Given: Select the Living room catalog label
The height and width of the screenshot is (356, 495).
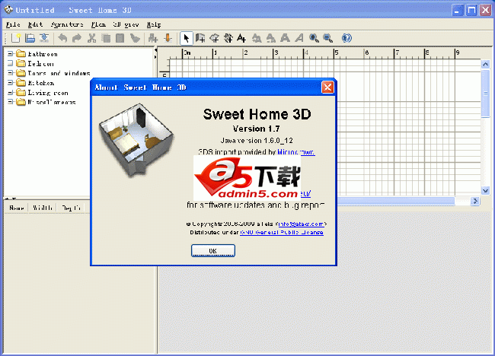Looking at the screenshot, I should (x=48, y=93).
